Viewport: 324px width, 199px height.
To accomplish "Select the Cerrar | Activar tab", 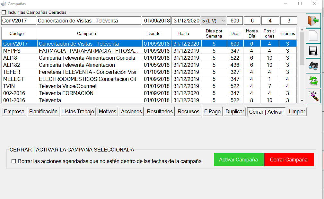I will [x=266, y=112].
